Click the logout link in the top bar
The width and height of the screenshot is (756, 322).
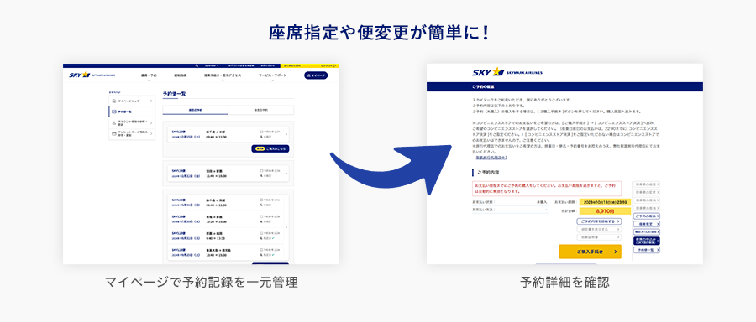click(328, 65)
